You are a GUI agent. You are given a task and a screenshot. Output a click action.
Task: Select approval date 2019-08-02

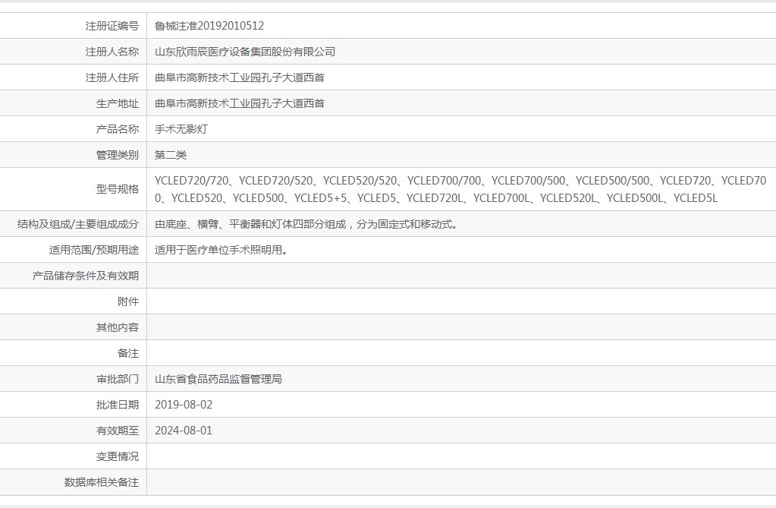point(184,405)
